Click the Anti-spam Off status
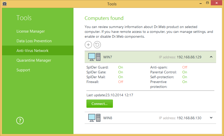224x136 pixels. coord(185,67)
